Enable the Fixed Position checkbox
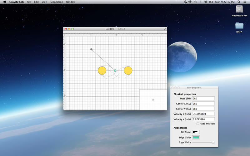The width and height of the screenshot is (250, 156). pos(198,124)
